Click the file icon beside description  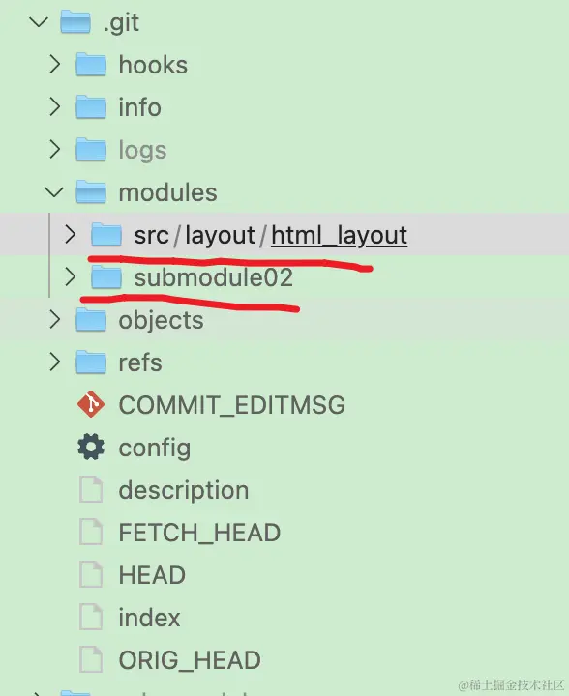point(91,489)
